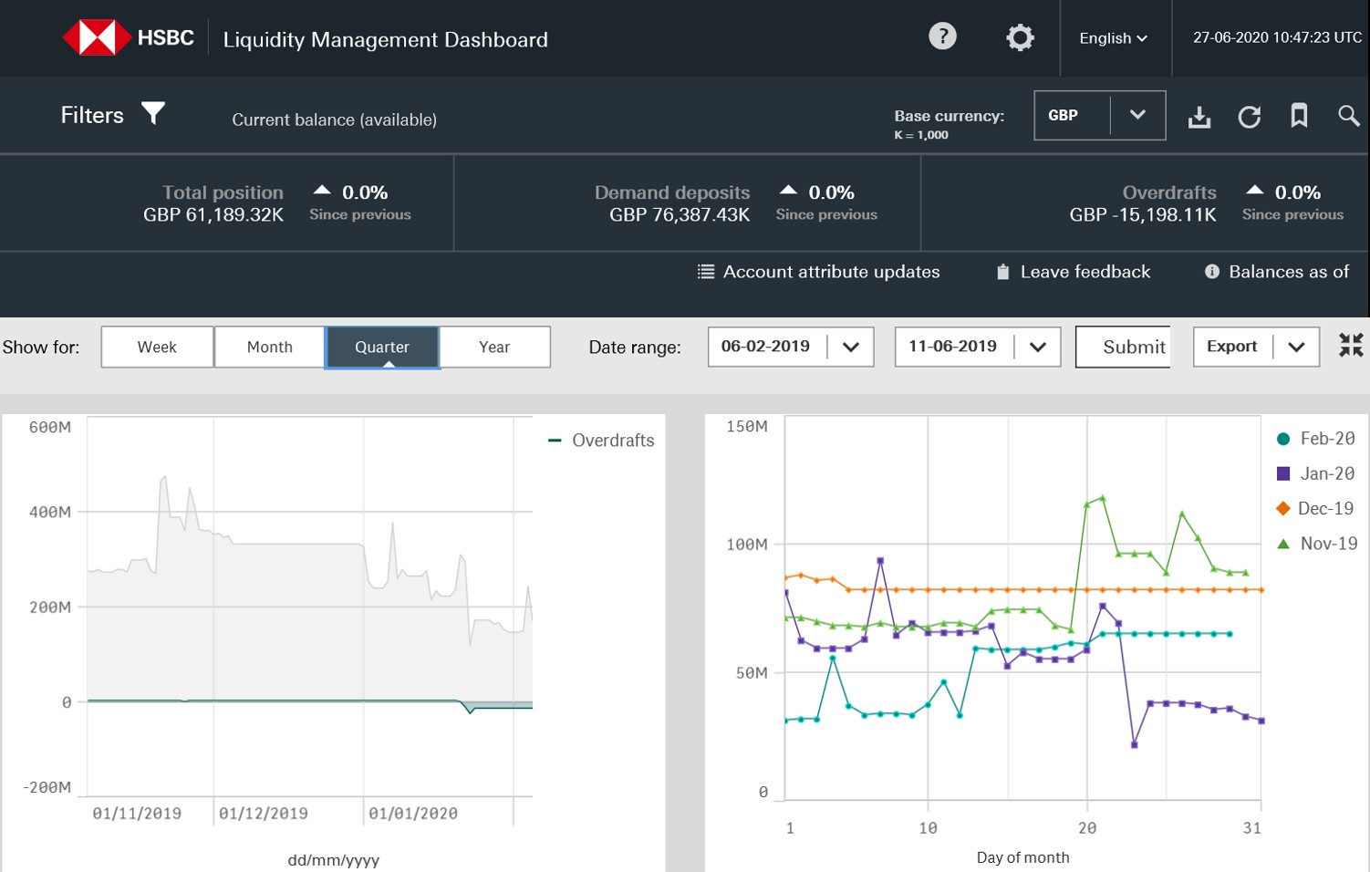The width and height of the screenshot is (1370, 872).
Task: Click the download icon near base currency
Action: tap(1199, 116)
